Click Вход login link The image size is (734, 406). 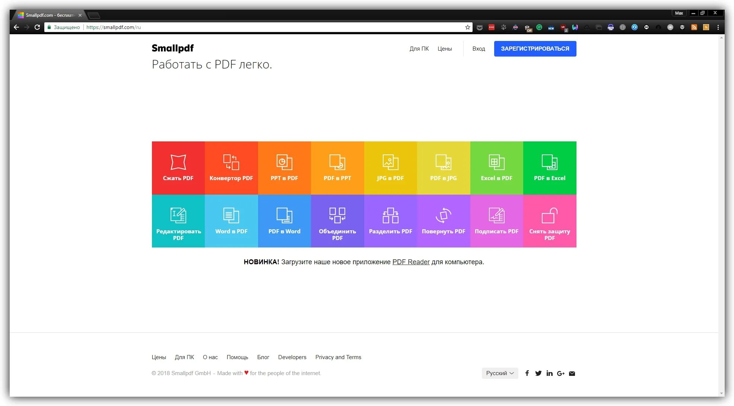479,49
